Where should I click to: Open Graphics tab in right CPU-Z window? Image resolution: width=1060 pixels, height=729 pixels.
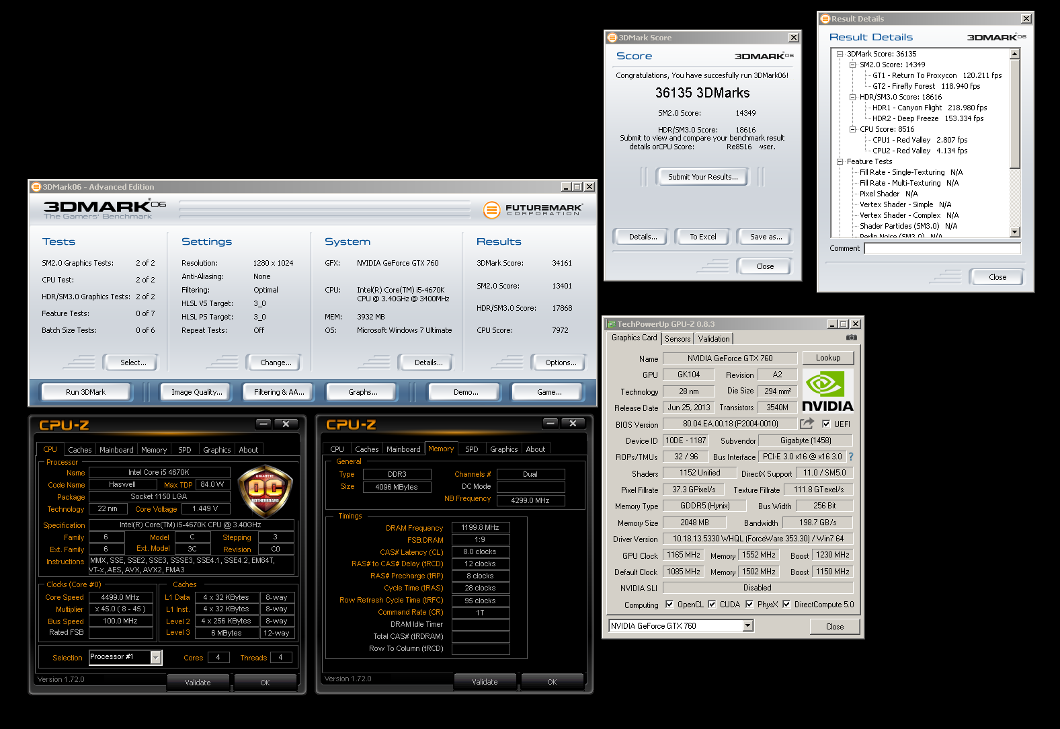[504, 449]
